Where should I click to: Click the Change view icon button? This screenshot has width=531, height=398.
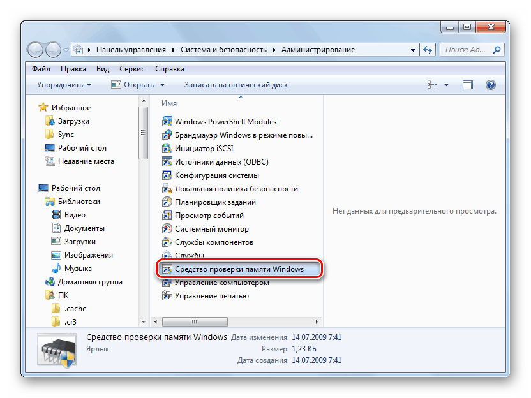click(433, 85)
